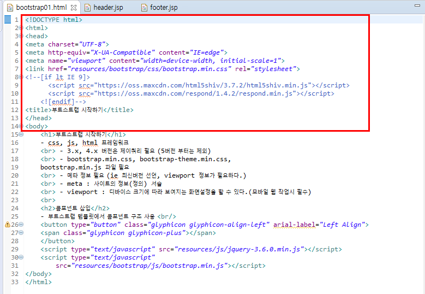The width and height of the screenshot is (425, 294).
Task: Click the closing </head> tag line
Action: coord(39,118)
